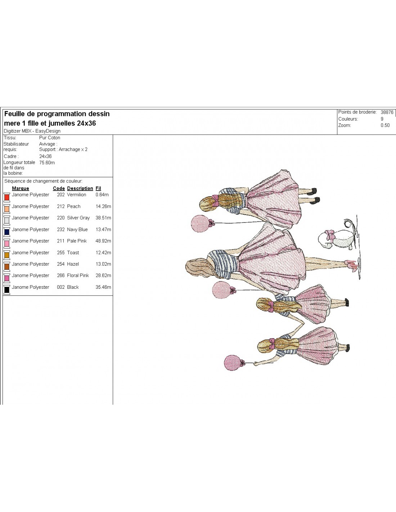Click the Vermilion red thread spool icon
The height and width of the screenshot is (512, 396).
6,197
